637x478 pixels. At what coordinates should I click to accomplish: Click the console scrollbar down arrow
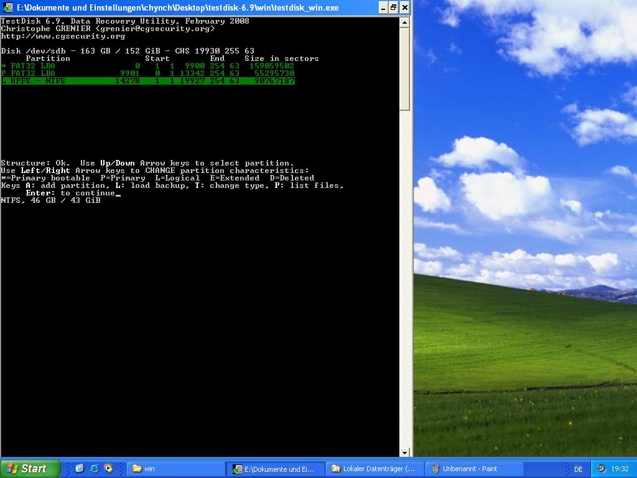(404, 452)
